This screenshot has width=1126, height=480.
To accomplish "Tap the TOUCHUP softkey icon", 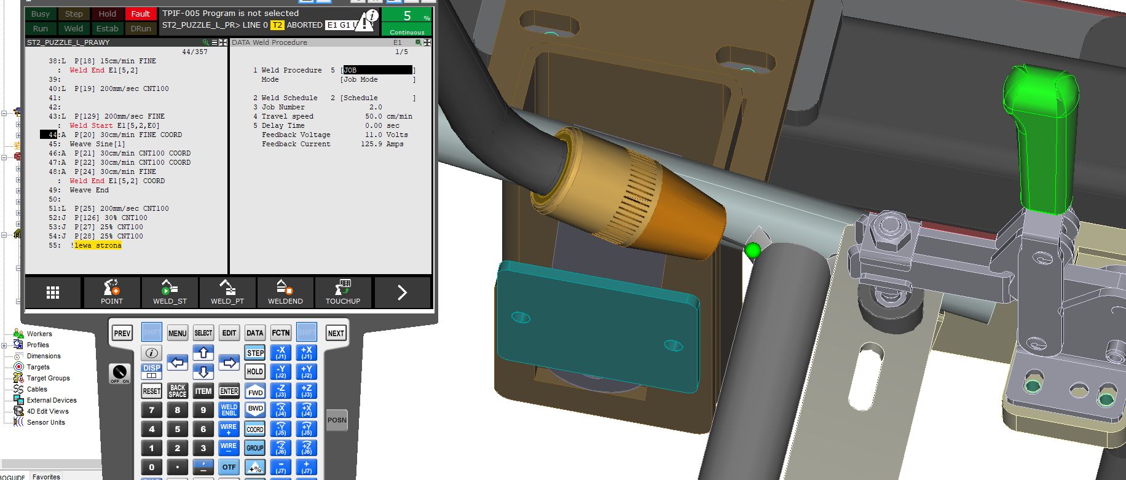I will [343, 291].
